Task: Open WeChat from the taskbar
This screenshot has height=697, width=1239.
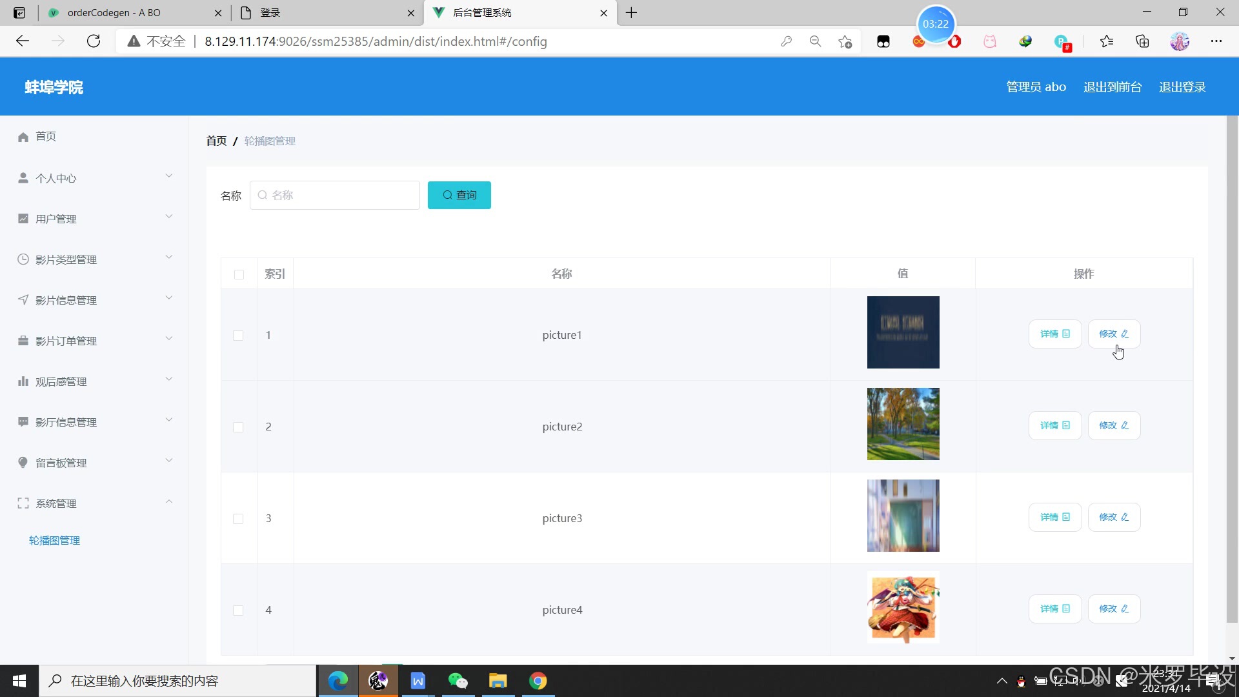Action: (458, 681)
